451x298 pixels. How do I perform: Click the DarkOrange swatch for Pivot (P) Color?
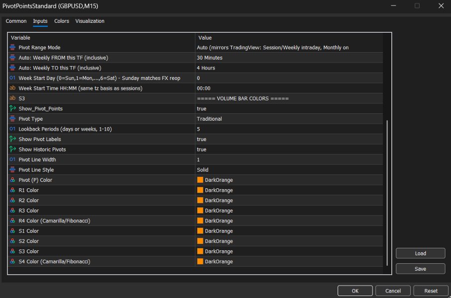(x=200, y=180)
